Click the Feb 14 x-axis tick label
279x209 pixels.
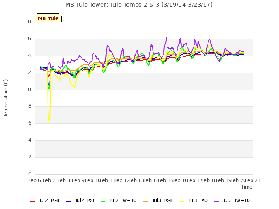(x=151, y=180)
